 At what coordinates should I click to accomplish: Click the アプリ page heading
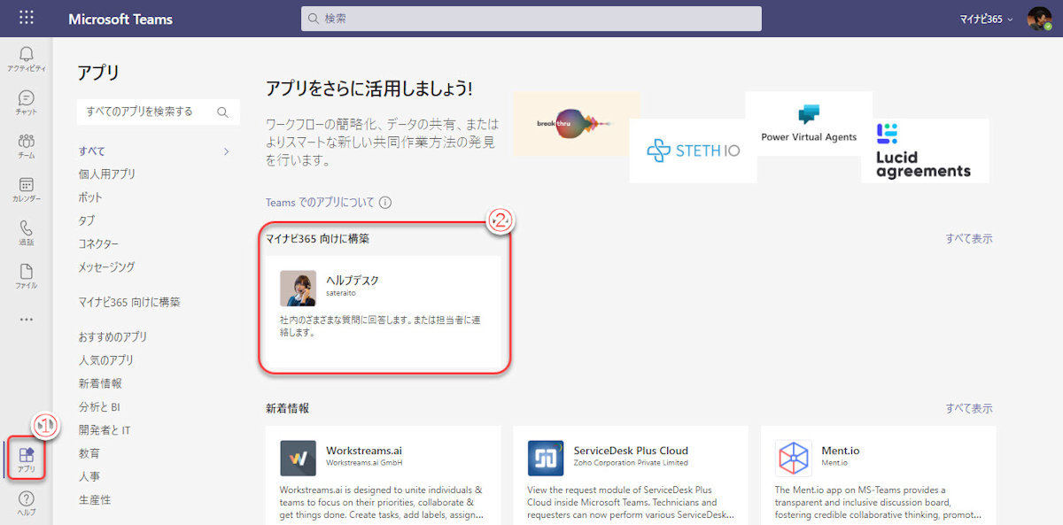98,73
